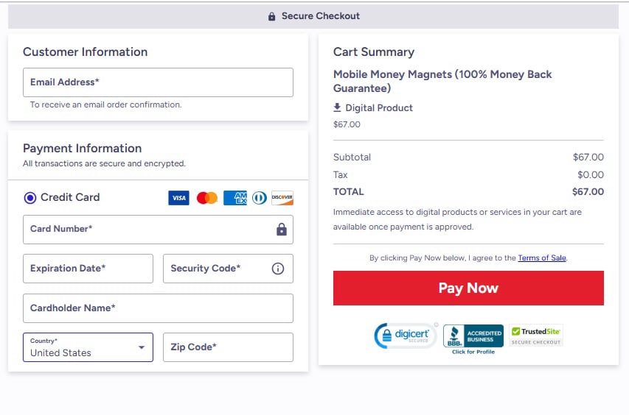This screenshot has width=629, height=415.
Task: Select the Credit Card radio button
Action: pyautogui.click(x=30, y=197)
